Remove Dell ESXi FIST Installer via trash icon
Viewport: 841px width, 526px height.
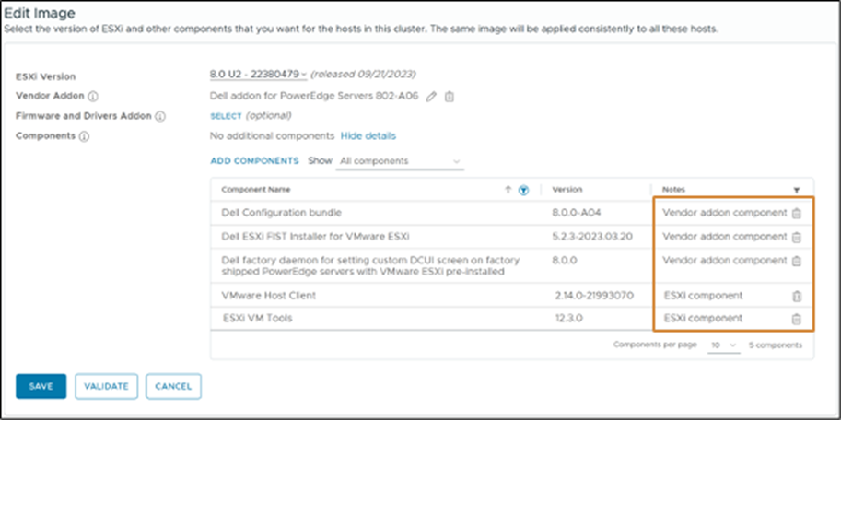(797, 237)
